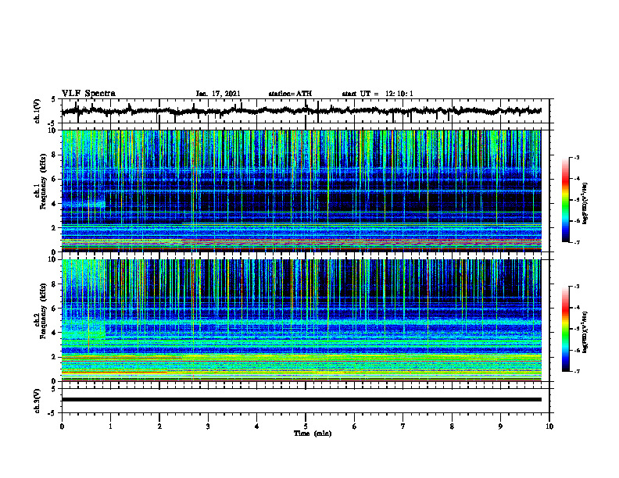Click time axis tick label '1'
The width and height of the screenshot is (619, 478).
110,426
